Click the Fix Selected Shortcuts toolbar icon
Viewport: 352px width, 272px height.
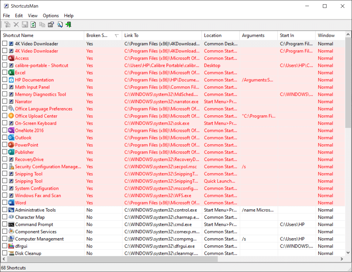(7, 25)
